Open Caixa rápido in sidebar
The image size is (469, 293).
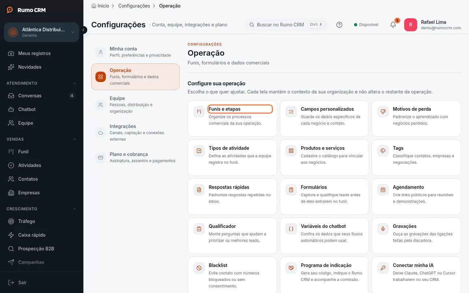(41, 235)
